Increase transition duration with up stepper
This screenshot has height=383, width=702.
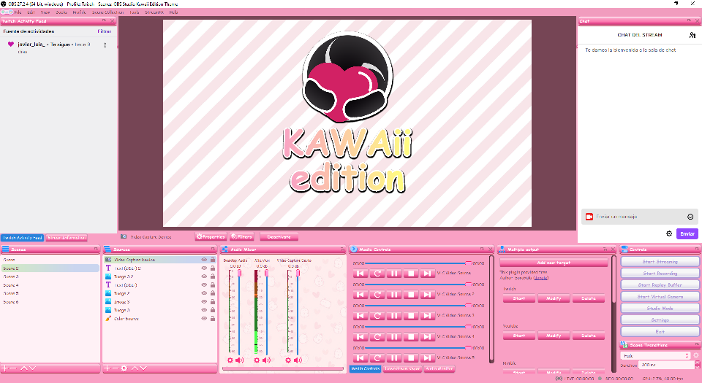(696, 363)
